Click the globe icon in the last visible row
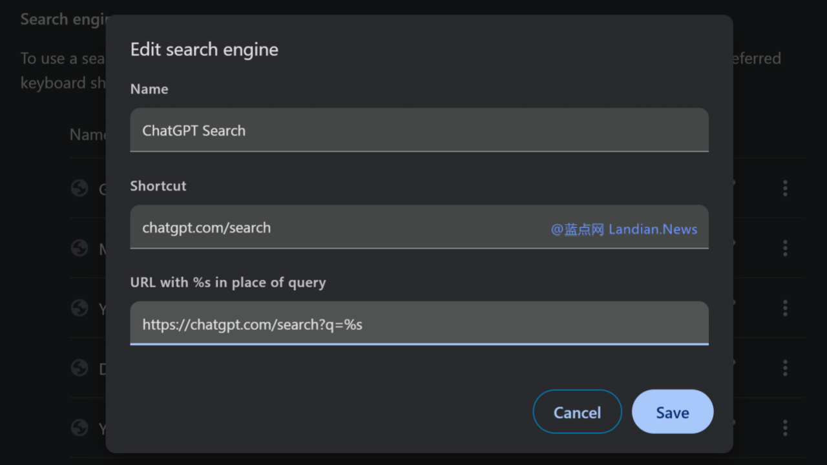The height and width of the screenshot is (465, 827). click(x=79, y=427)
